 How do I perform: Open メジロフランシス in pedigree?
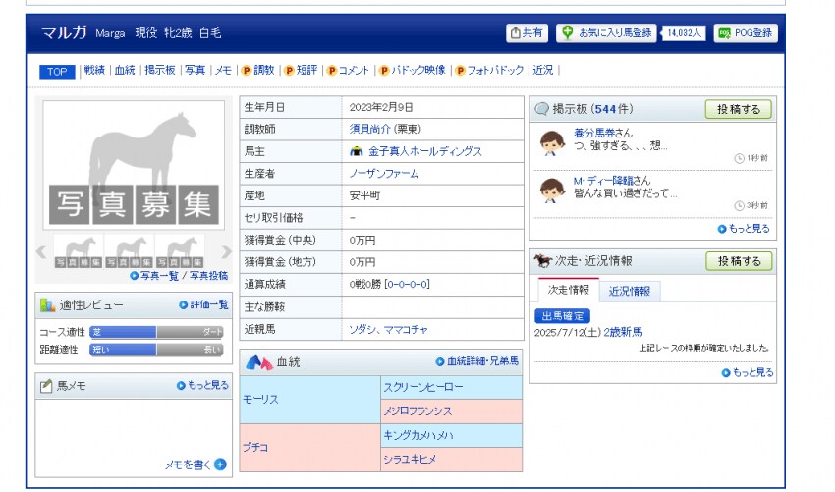pos(417,411)
